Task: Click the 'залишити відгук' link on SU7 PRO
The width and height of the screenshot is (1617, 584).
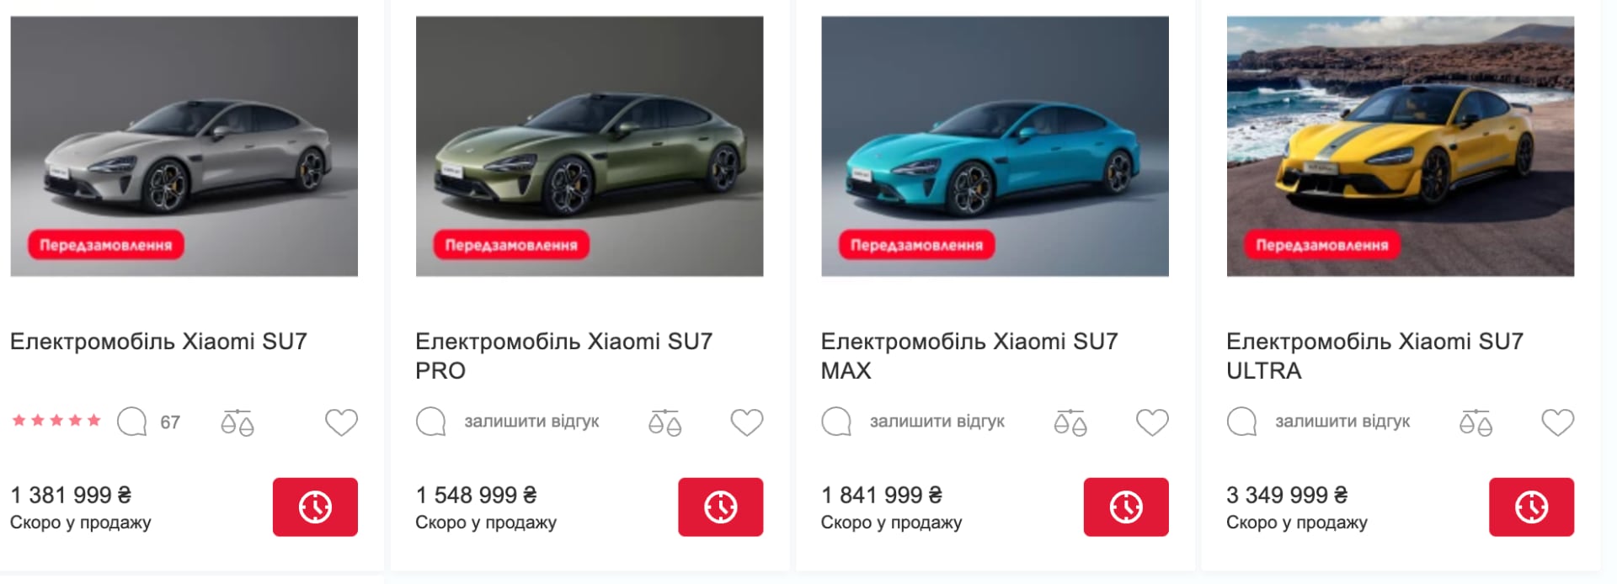Action: pos(531,422)
